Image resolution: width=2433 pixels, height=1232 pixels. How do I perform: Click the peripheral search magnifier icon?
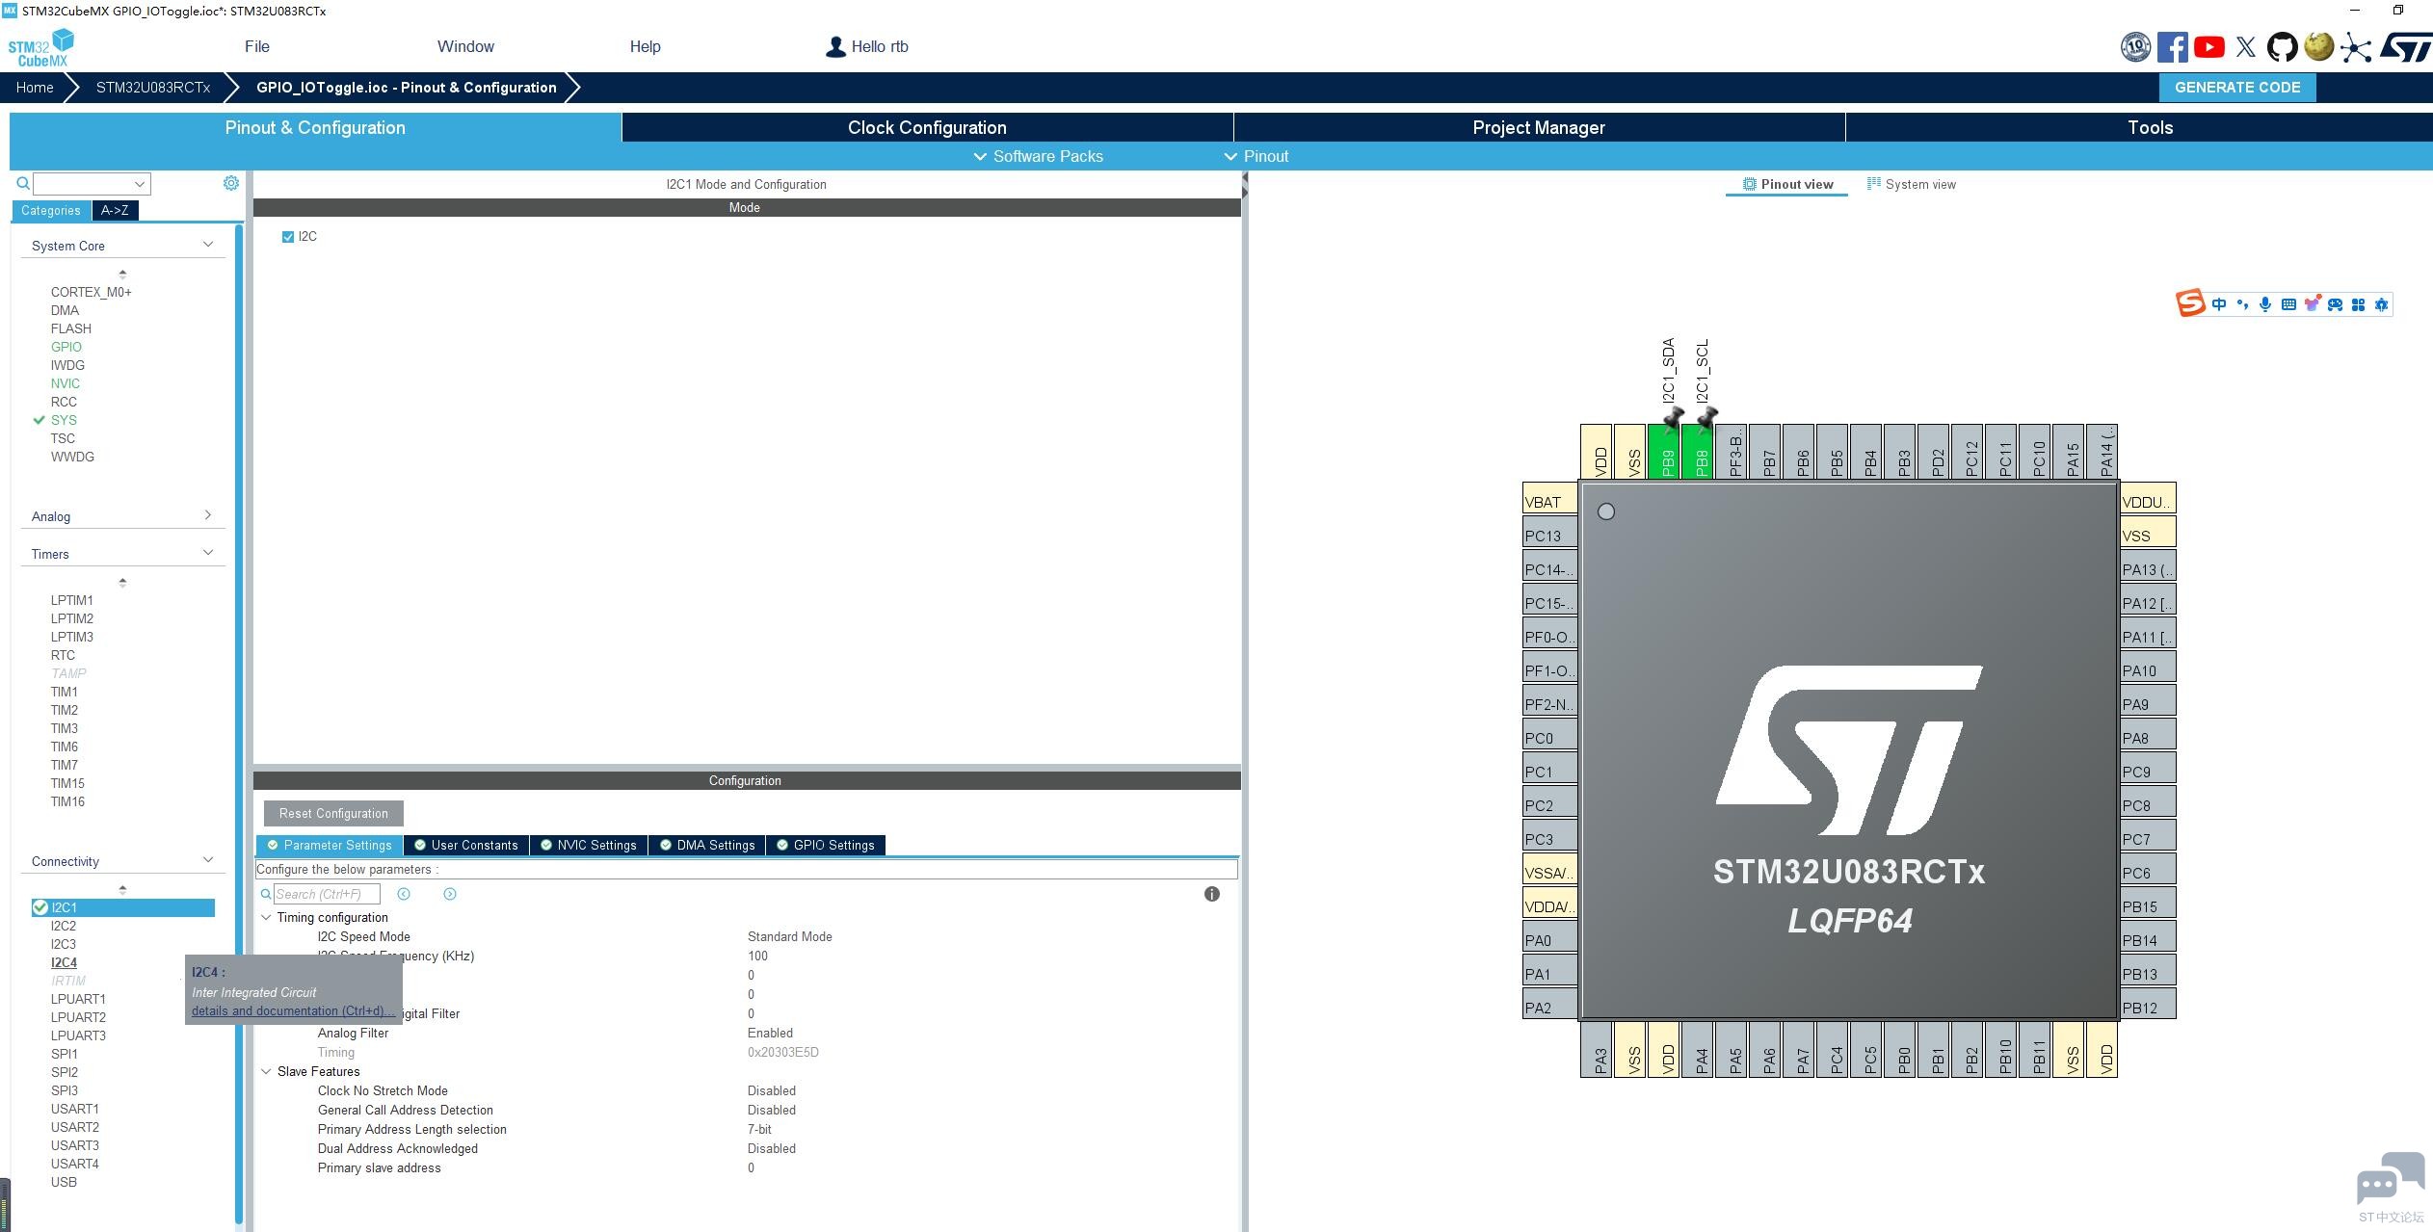[x=23, y=183]
